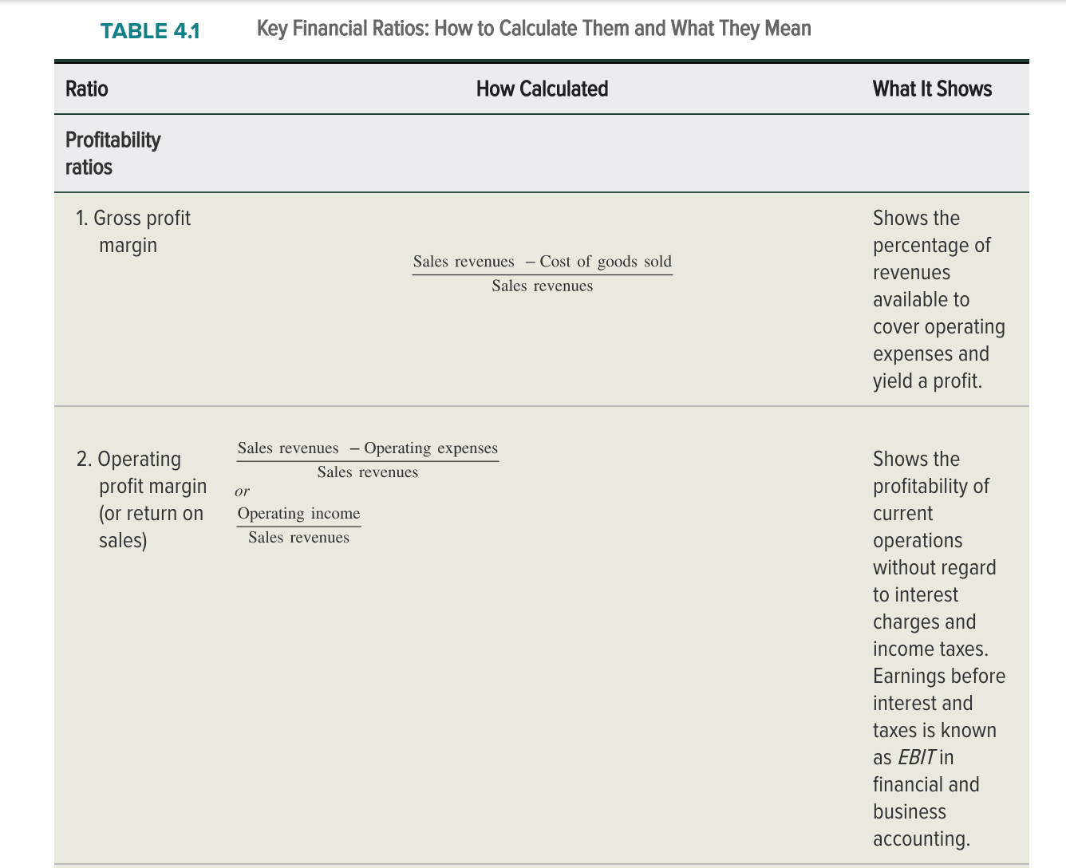This screenshot has height=868, width=1066.
Task: Select the What It Shows column header
Action: [x=932, y=89]
